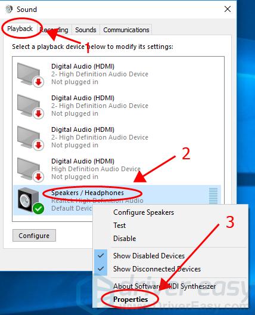Click the second Digital Audio (HDMI) monitor icon

29,106
